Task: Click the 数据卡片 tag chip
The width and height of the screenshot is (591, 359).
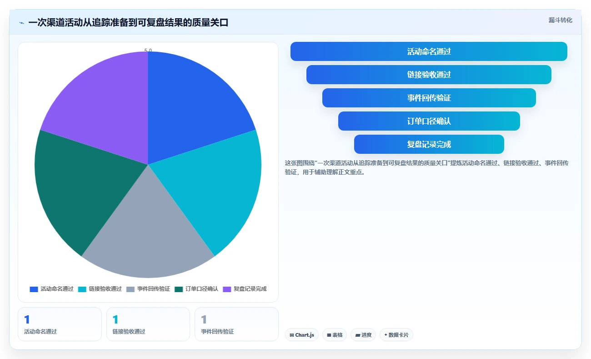Action: [396, 335]
